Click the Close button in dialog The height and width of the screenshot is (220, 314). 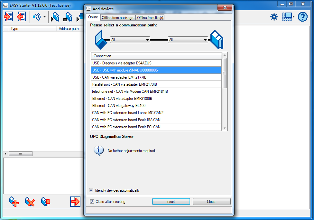[211, 202]
